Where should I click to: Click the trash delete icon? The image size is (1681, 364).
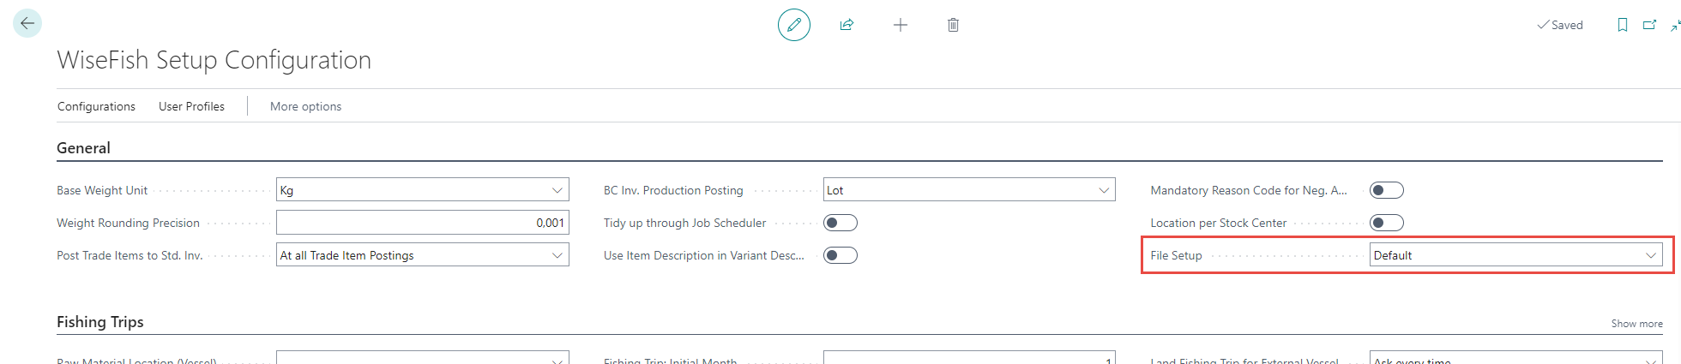(x=953, y=25)
